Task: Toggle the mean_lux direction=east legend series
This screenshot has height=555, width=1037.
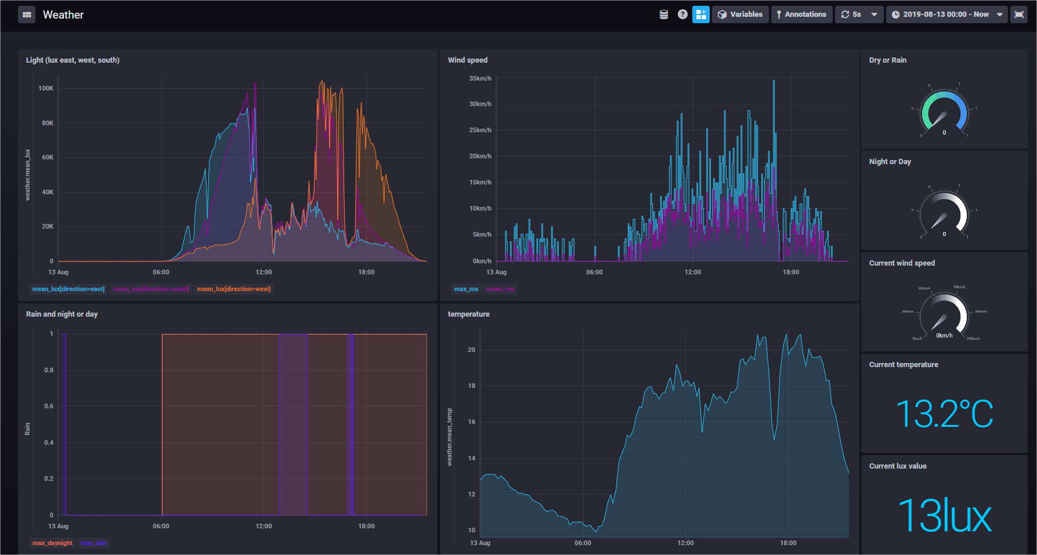Action: coord(68,289)
